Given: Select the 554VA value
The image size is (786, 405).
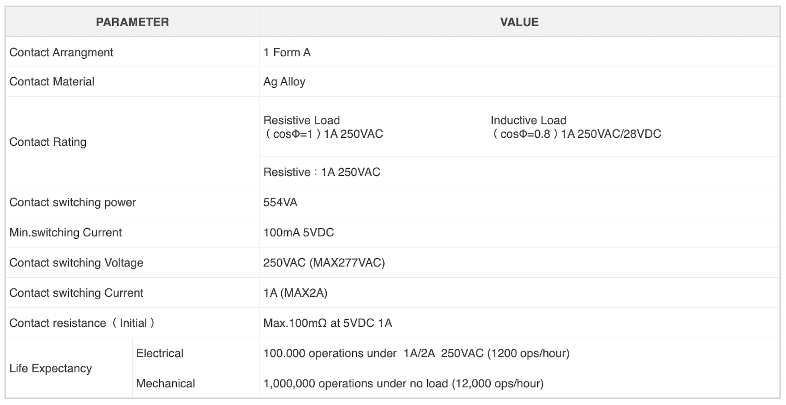Looking at the screenshot, I should (280, 202).
